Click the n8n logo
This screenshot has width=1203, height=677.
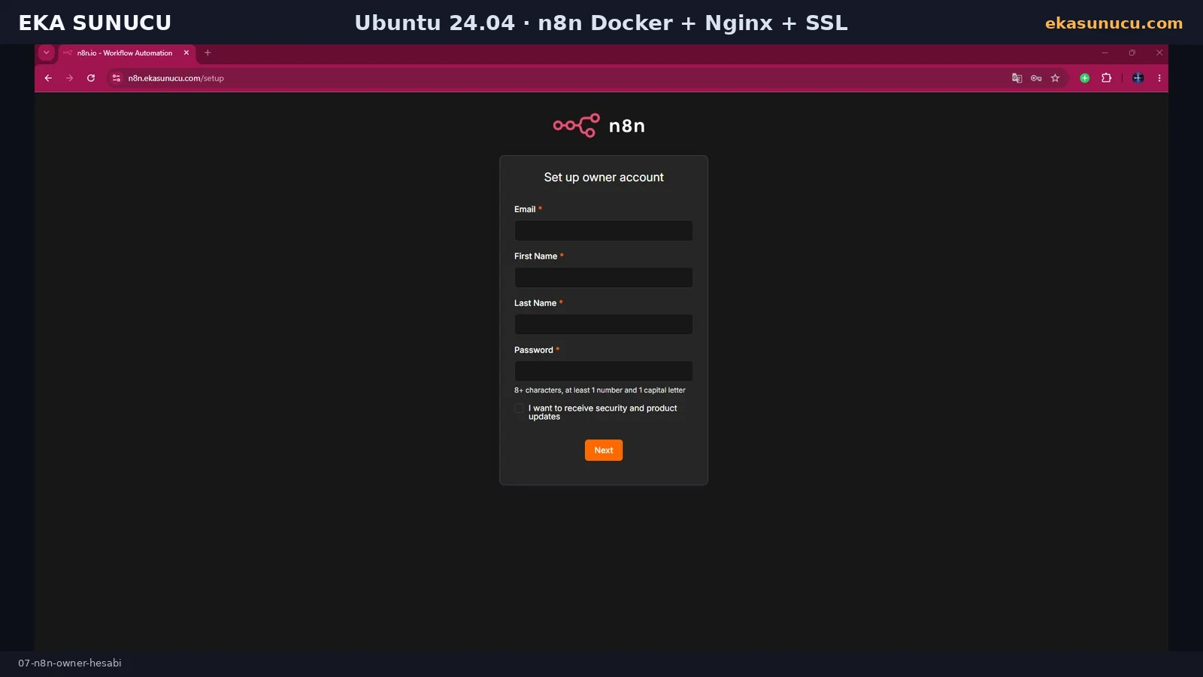click(599, 126)
